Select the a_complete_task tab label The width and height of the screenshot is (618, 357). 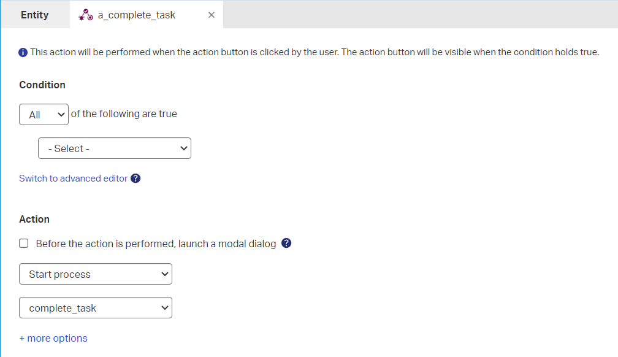click(137, 15)
